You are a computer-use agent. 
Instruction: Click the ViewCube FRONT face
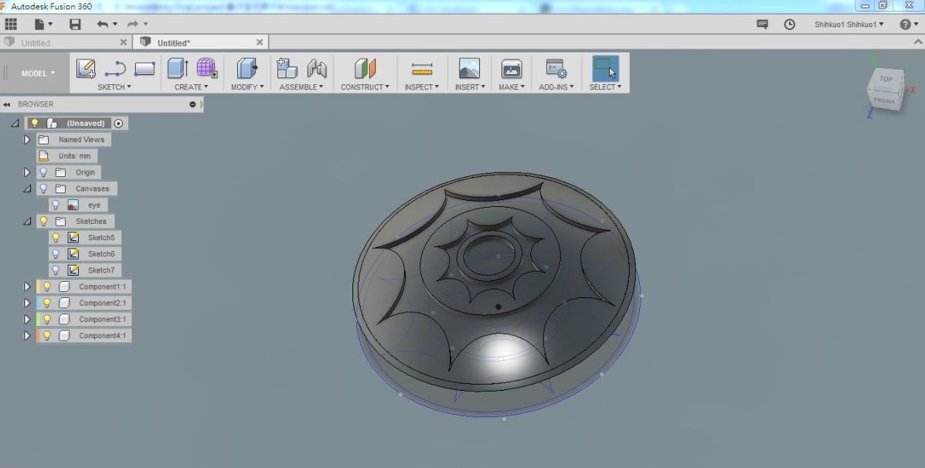click(x=884, y=101)
